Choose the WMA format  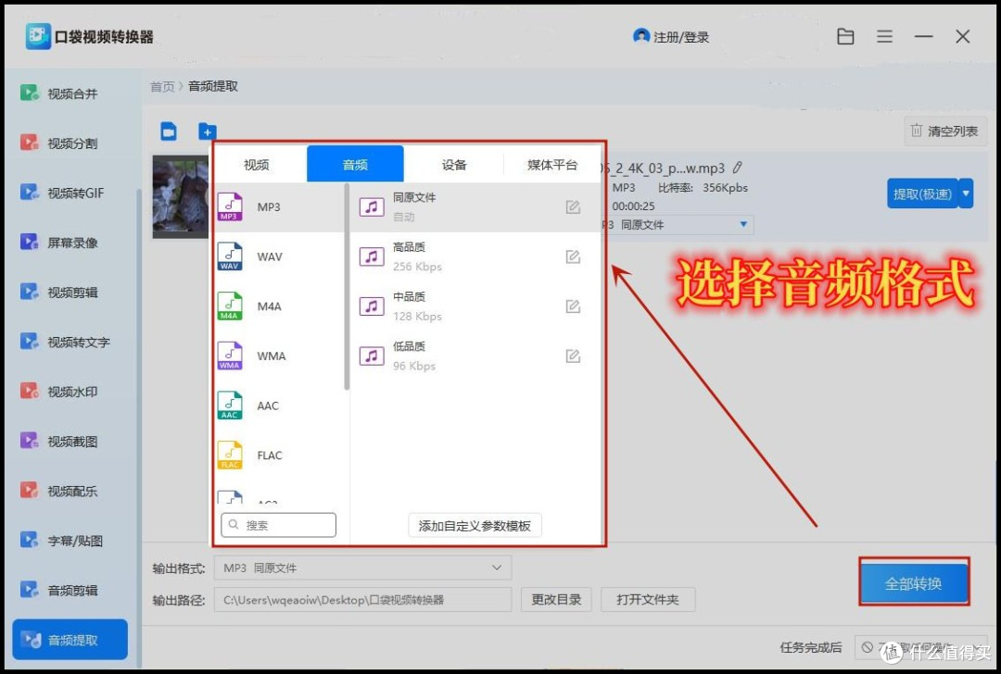click(x=280, y=356)
